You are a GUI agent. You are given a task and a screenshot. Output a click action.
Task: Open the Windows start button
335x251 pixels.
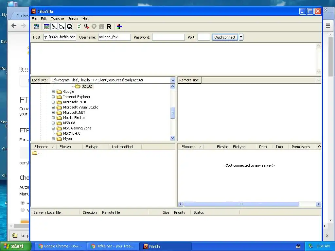coord(15,246)
